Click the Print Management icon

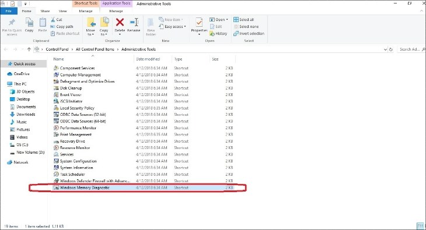(56, 135)
